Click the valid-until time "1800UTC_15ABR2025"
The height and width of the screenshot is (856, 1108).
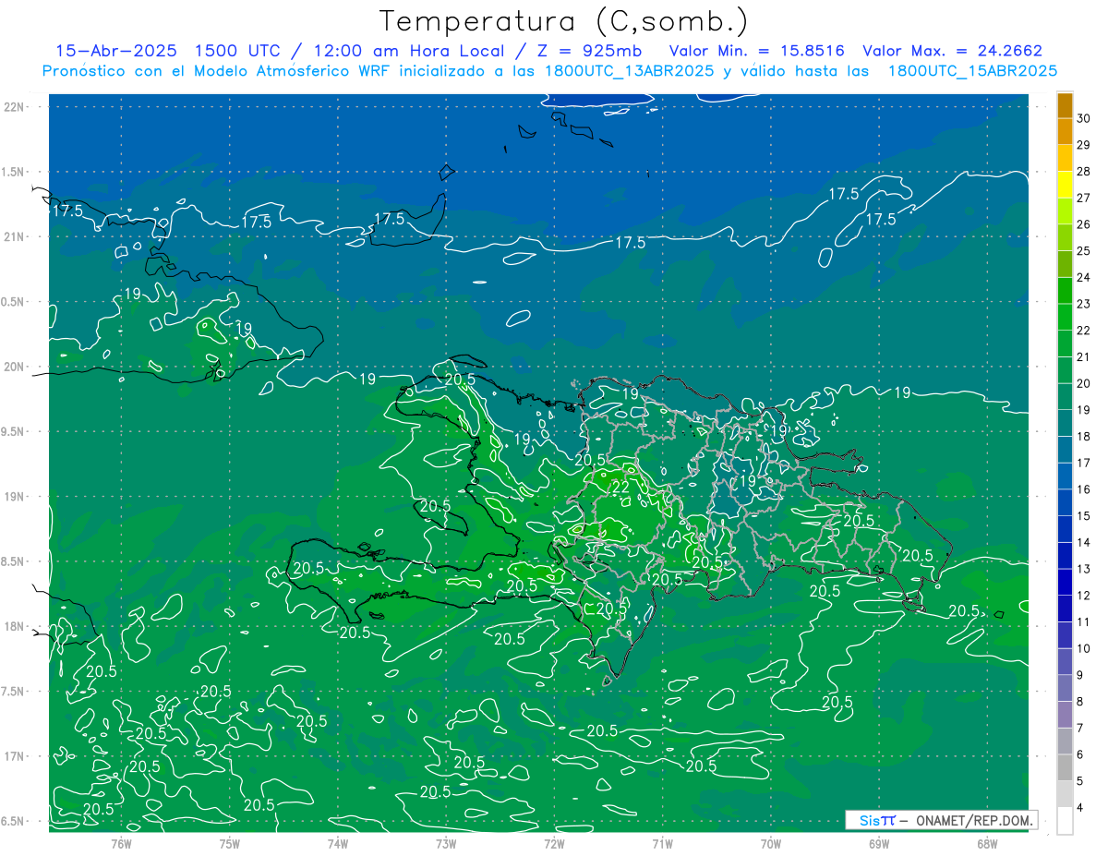pos(972,71)
